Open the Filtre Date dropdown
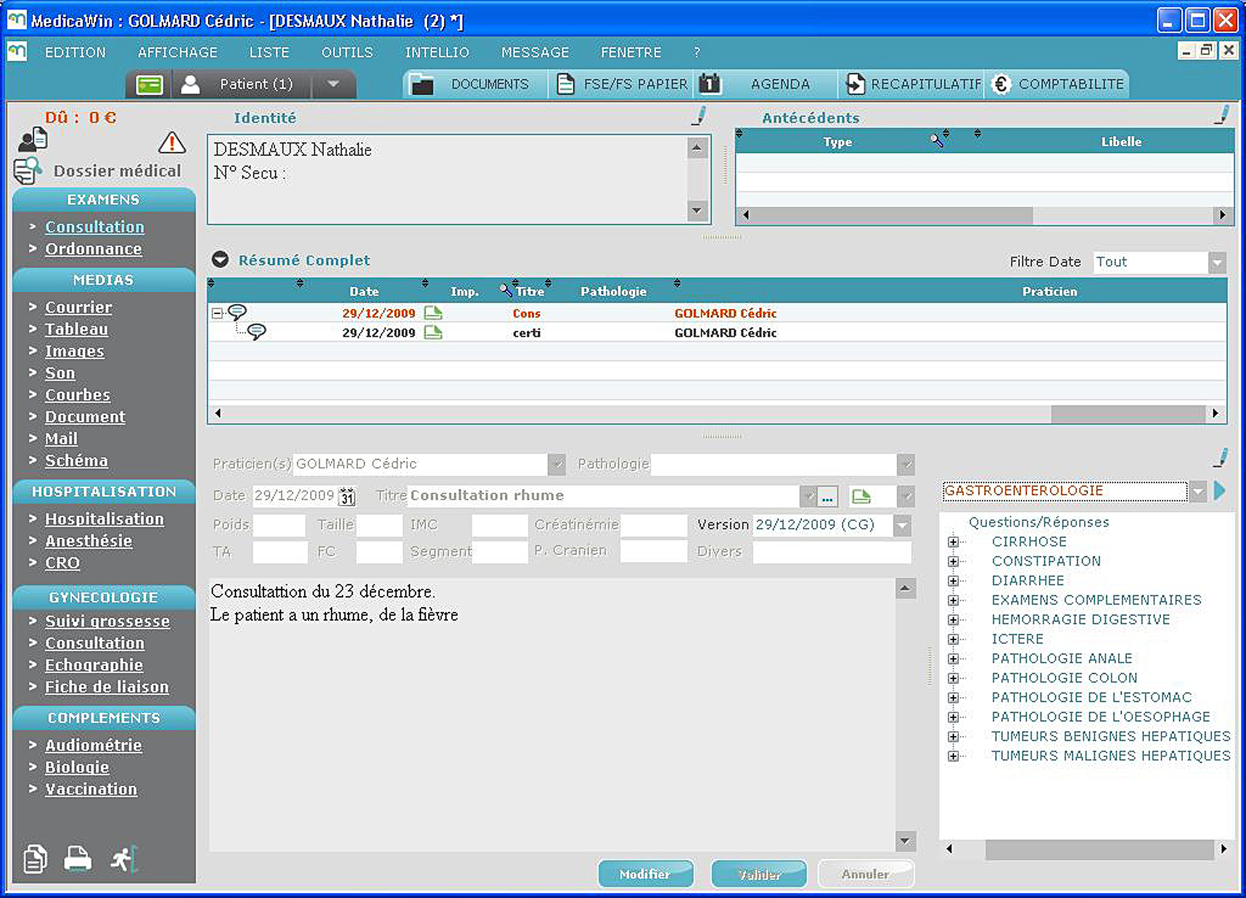The image size is (1246, 898). click(1218, 262)
